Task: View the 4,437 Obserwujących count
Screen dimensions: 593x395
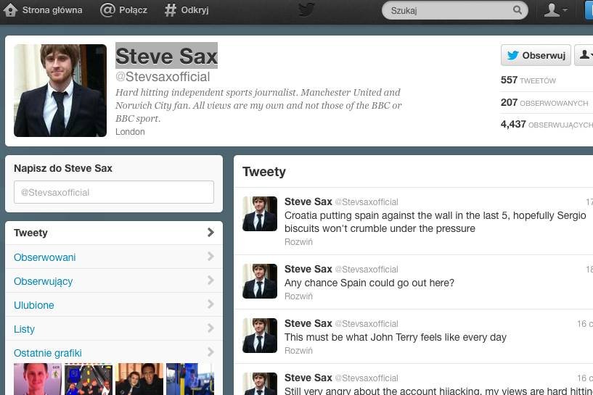Action: click(547, 124)
